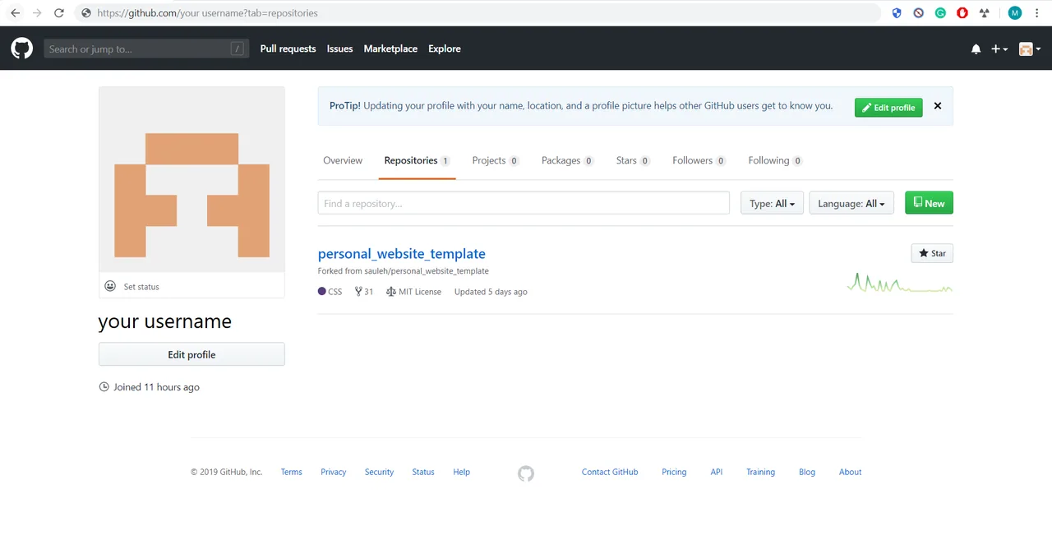1052x540 pixels.
Task: Click the large profile avatar image
Action: (x=191, y=179)
